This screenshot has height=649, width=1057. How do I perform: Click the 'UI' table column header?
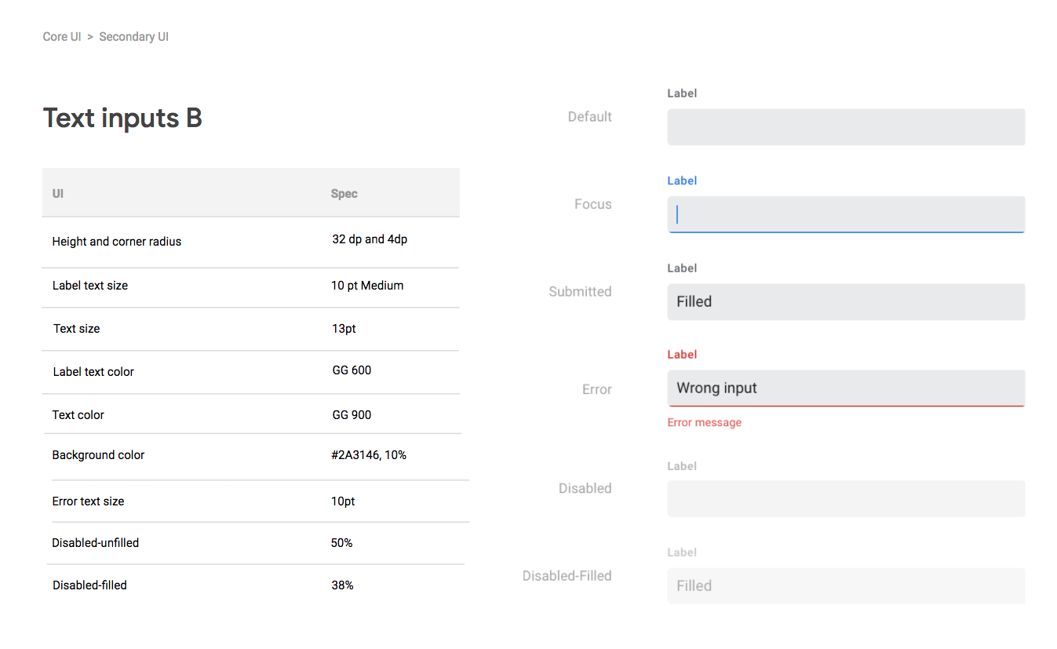[58, 193]
